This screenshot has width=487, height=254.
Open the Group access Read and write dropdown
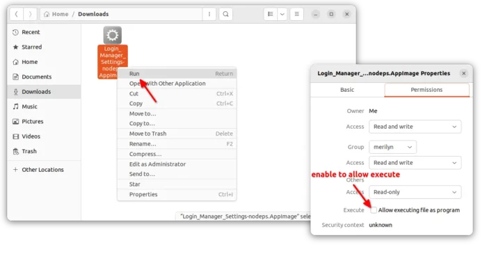[415, 163]
